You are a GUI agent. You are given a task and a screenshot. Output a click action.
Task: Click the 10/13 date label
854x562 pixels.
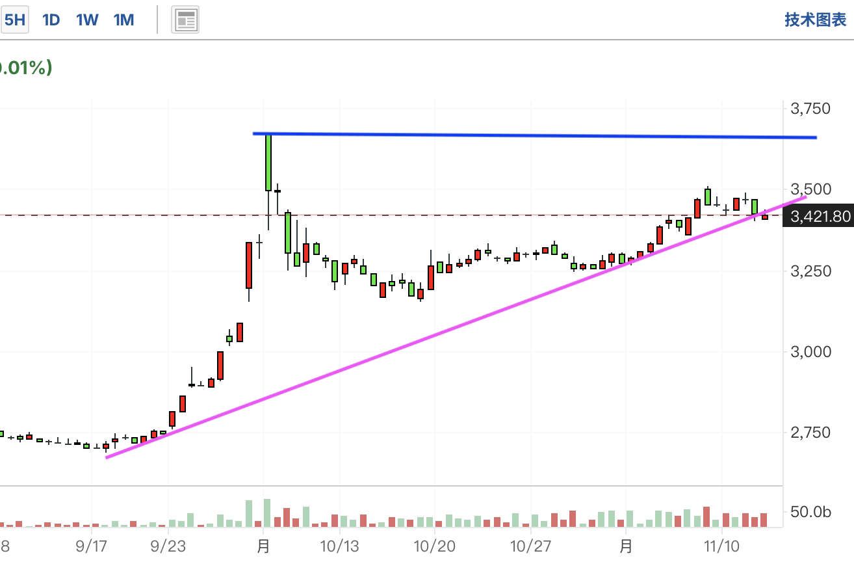pyautogui.click(x=339, y=545)
